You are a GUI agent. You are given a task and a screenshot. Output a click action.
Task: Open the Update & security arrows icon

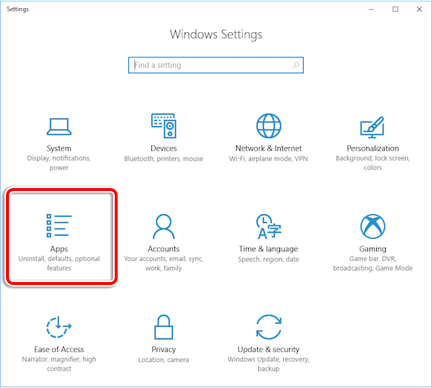point(269,327)
